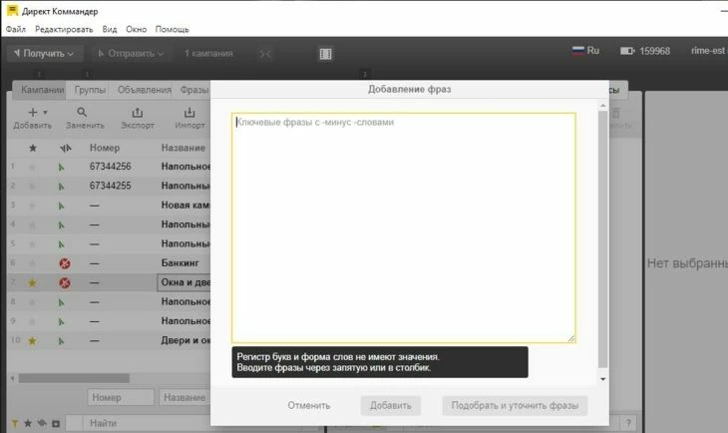Viewport: 728px width, 433px height.
Task: Click the status filter icon next to star
Action: (x=42, y=423)
